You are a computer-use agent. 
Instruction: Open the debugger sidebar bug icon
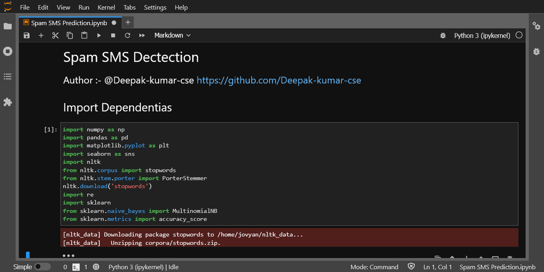536,52
